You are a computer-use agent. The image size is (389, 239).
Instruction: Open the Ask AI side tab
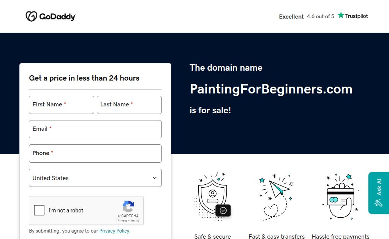[378, 193]
